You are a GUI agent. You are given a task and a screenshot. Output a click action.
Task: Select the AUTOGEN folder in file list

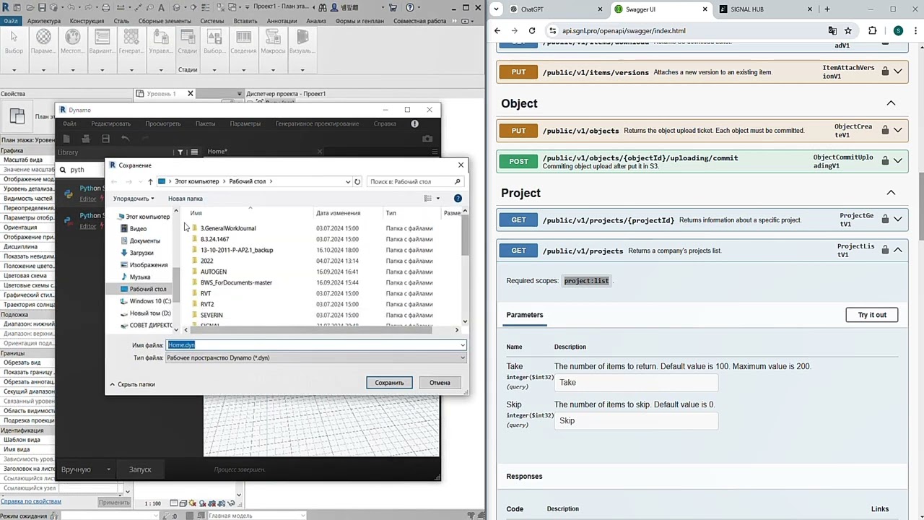coord(214,272)
